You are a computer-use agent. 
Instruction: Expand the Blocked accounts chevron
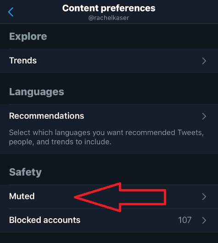point(204,220)
